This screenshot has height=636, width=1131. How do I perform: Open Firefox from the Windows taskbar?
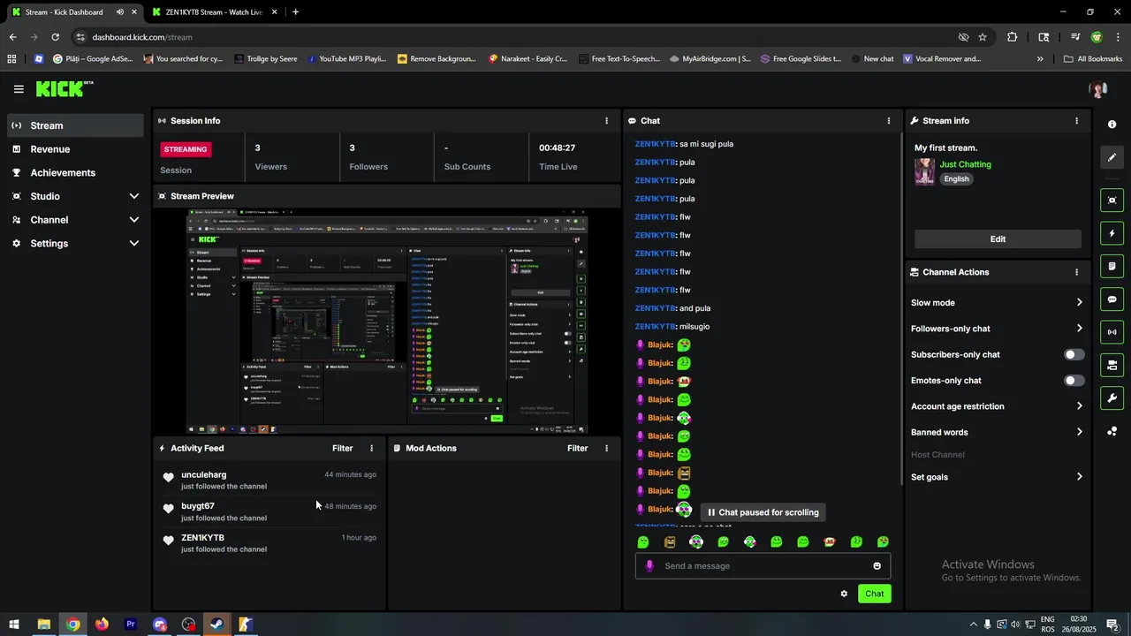coord(102,625)
